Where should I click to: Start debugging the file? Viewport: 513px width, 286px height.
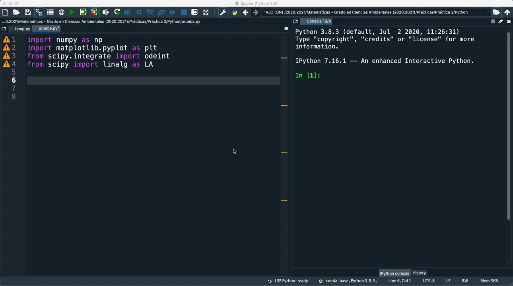point(127,12)
